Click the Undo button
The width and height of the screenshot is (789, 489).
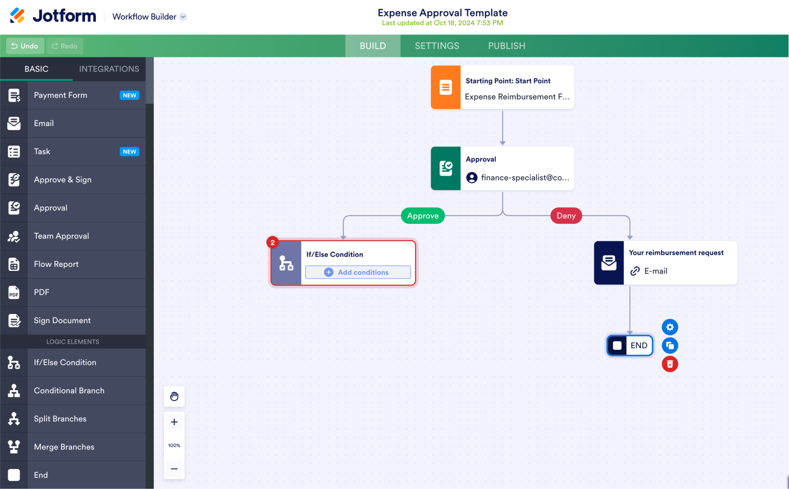25,46
